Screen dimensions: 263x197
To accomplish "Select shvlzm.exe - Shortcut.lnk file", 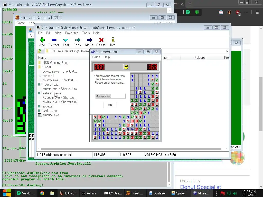I will (58, 102).
